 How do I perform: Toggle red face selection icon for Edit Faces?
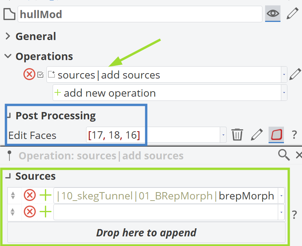point(276,134)
